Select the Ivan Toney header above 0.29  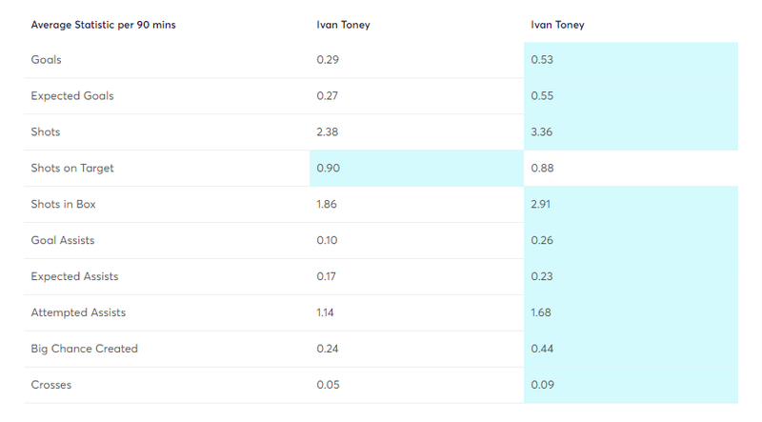[343, 25]
